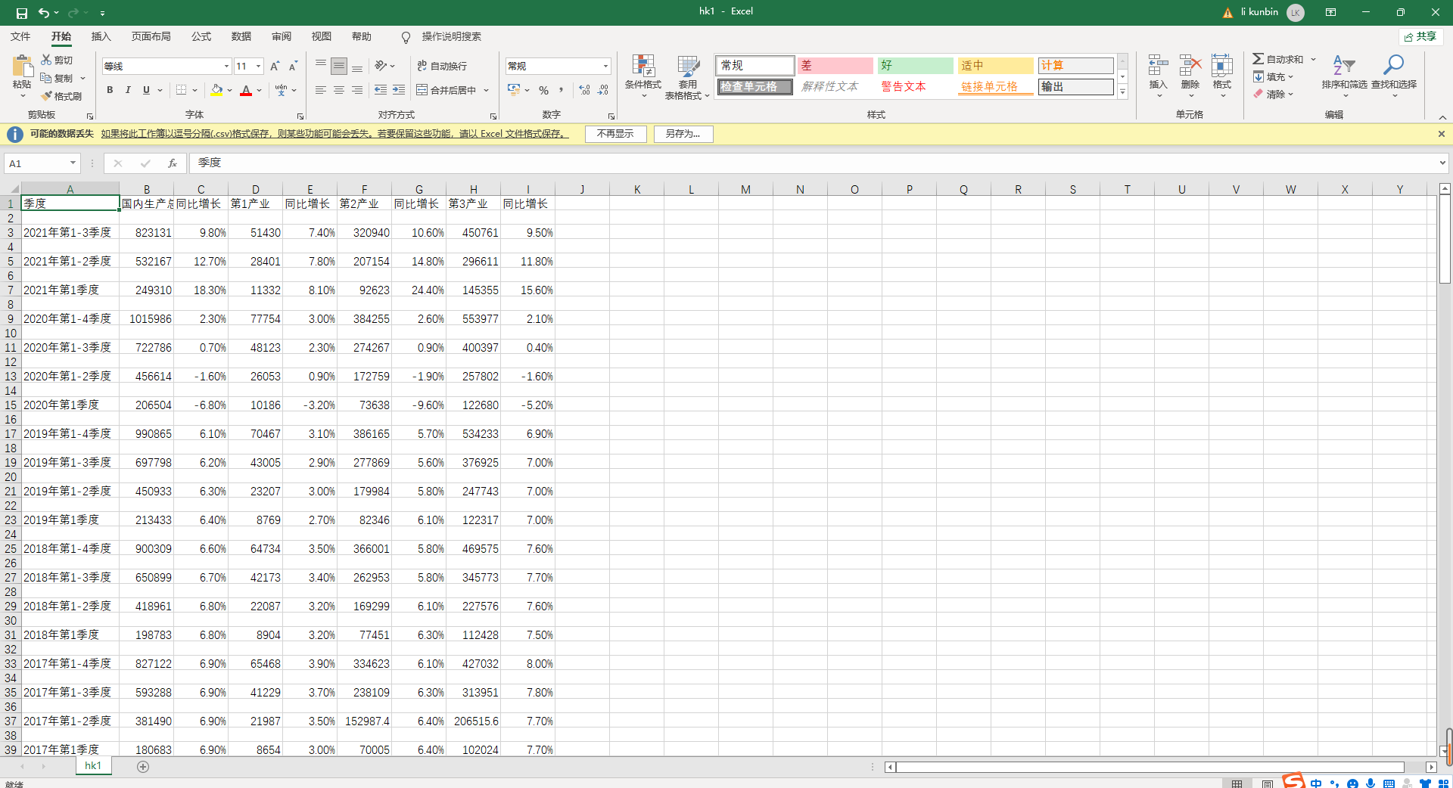This screenshot has height=788, width=1453.
Task: Click the Select All corner triangle
Action: (13, 189)
